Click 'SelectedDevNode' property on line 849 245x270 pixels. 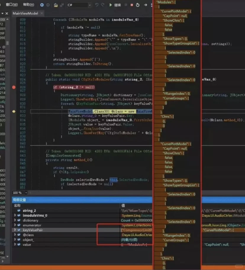pyautogui.click(x=133, y=180)
